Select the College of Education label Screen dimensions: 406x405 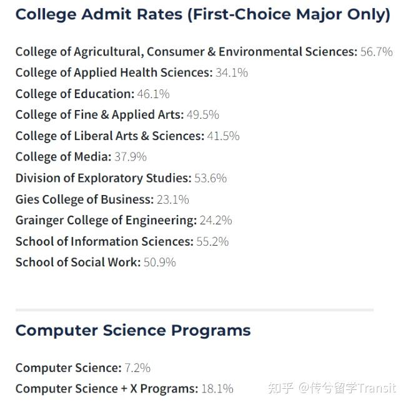point(74,94)
